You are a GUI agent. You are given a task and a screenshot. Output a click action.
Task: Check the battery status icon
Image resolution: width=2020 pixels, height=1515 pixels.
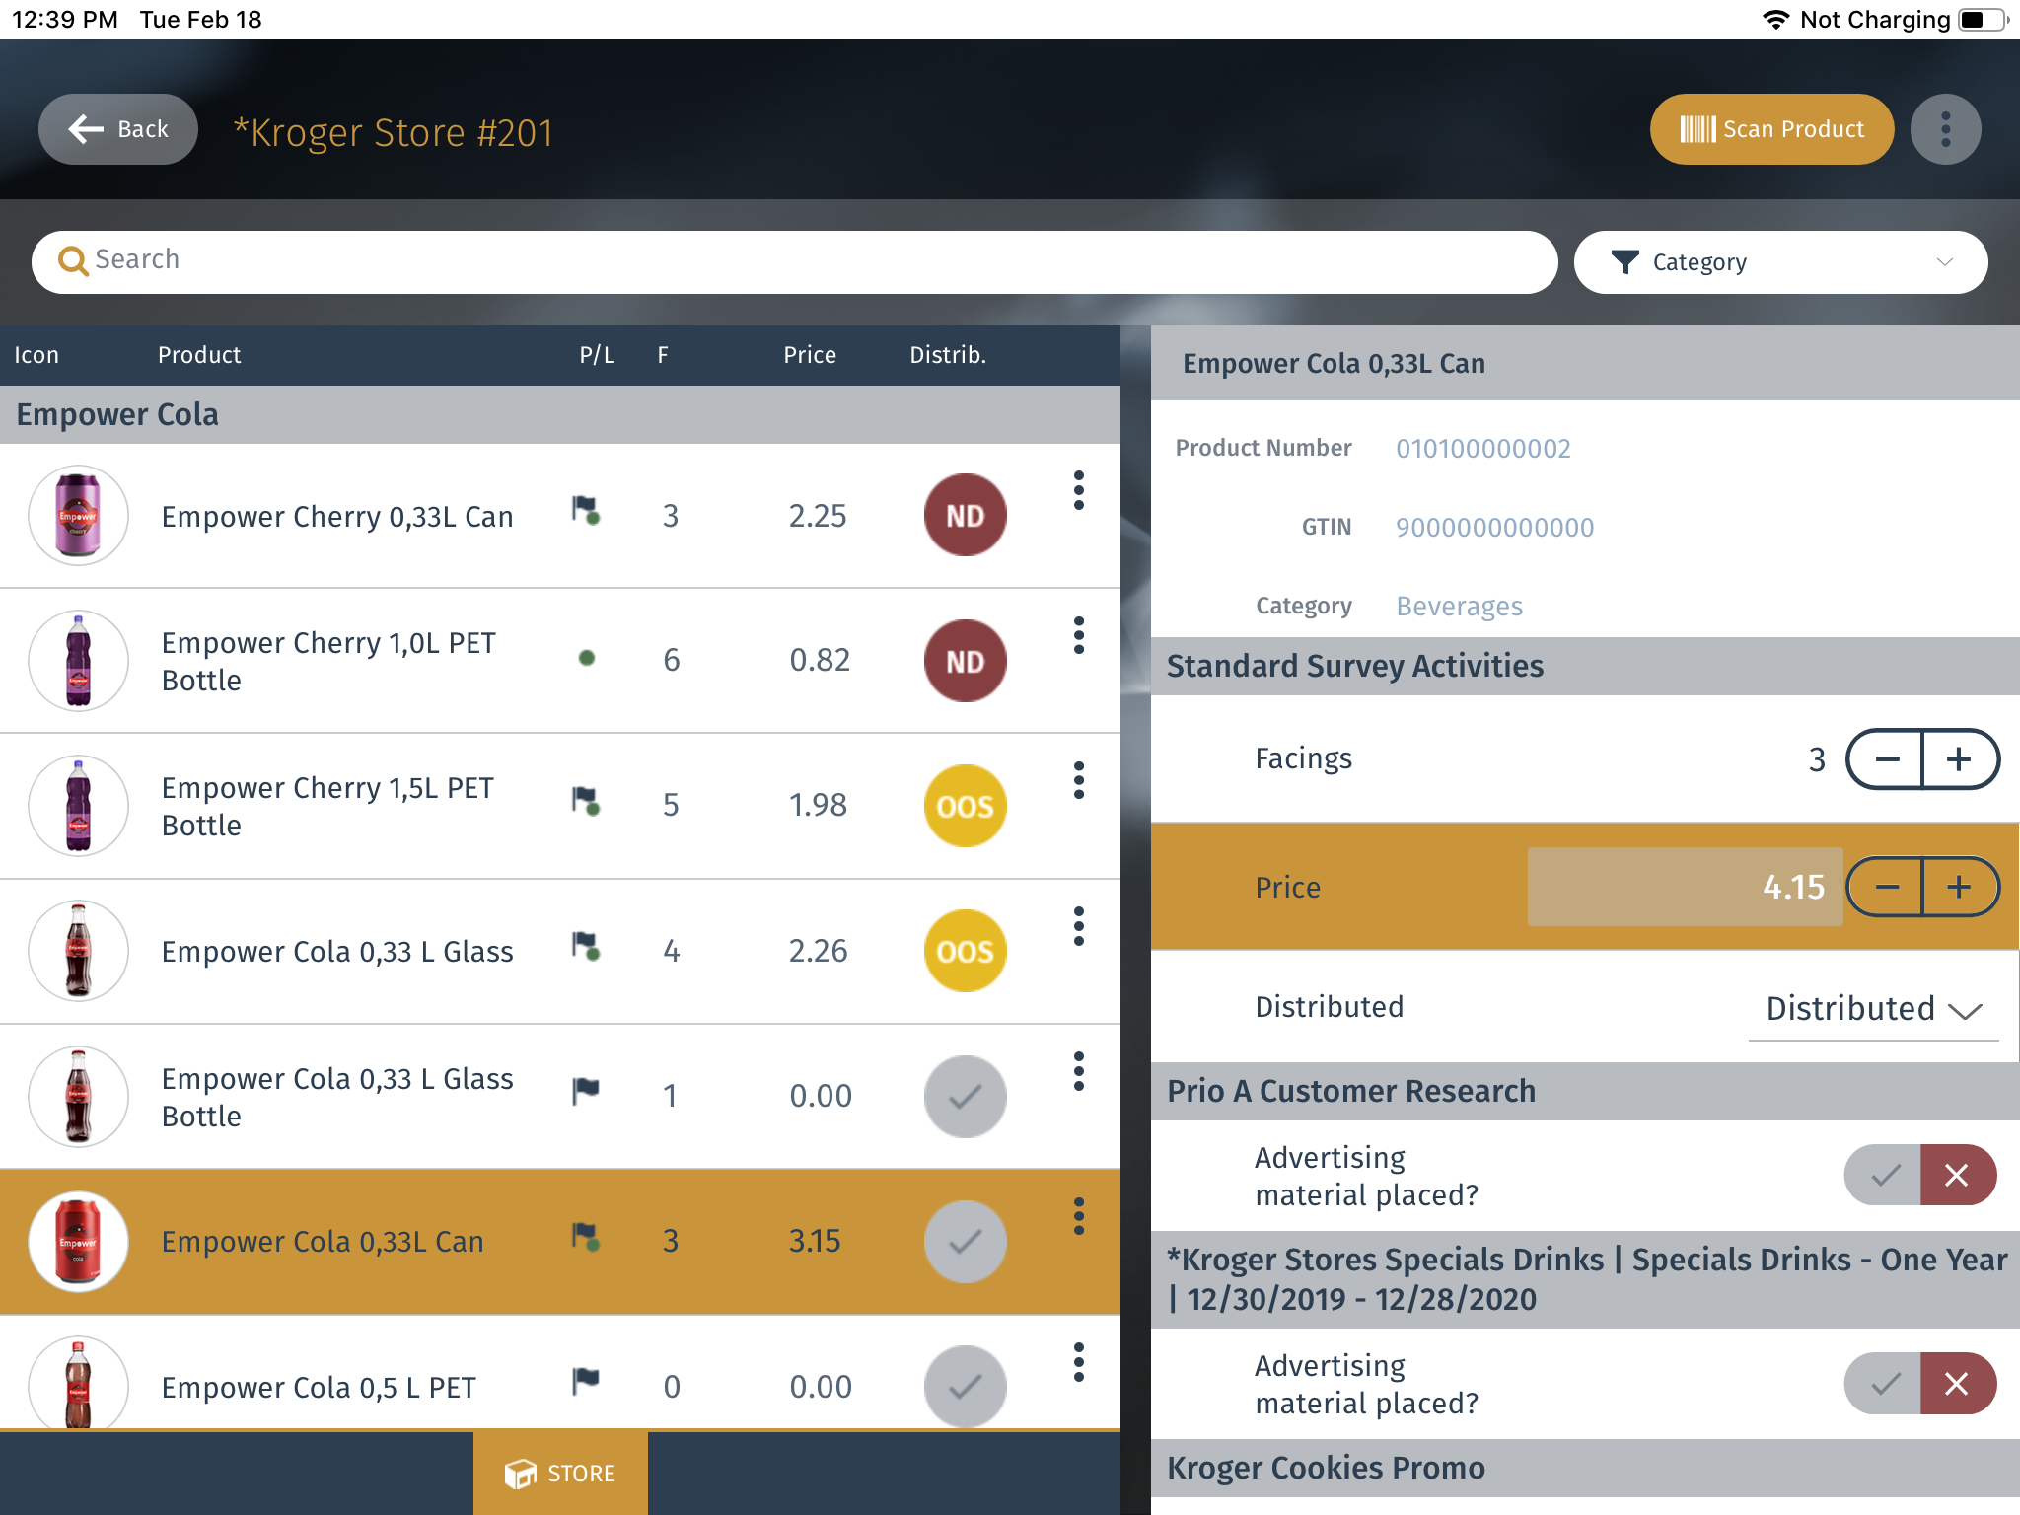[1984, 20]
